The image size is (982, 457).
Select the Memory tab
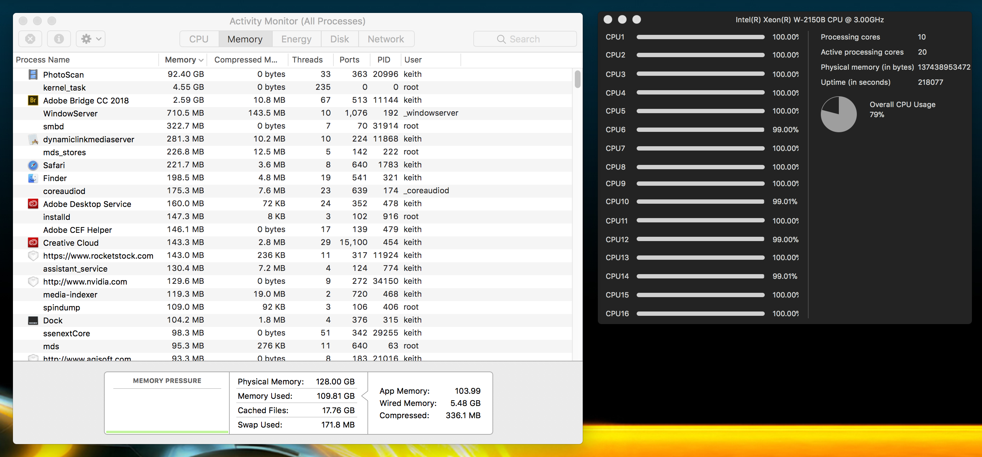click(x=245, y=39)
